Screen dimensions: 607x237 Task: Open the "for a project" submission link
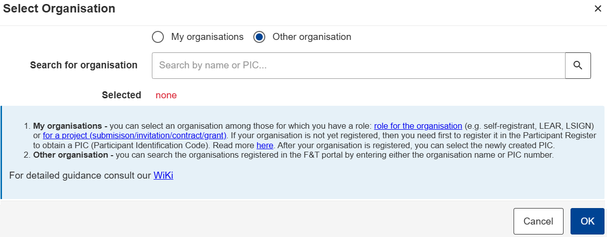(x=135, y=135)
